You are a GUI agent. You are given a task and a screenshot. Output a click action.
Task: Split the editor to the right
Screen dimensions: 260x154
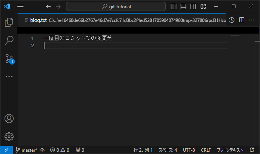[x=242, y=20]
